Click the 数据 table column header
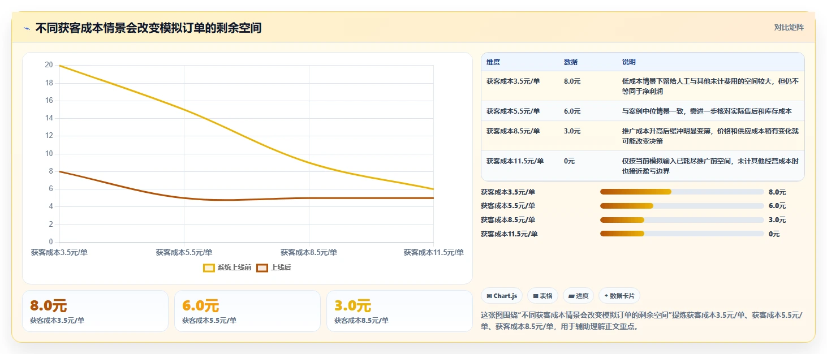Viewport: 827px width, 354px height. pos(571,62)
